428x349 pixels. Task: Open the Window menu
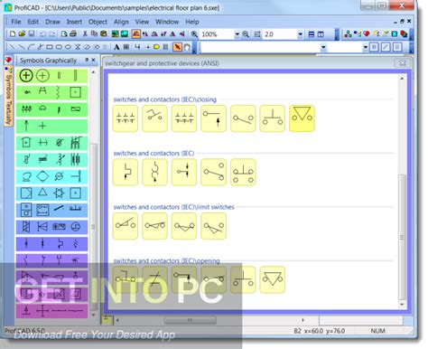167,22
